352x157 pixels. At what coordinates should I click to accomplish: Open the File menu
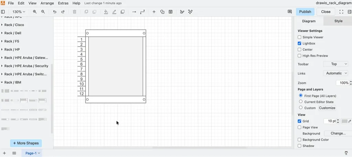pyautogui.click(x=11, y=3)
